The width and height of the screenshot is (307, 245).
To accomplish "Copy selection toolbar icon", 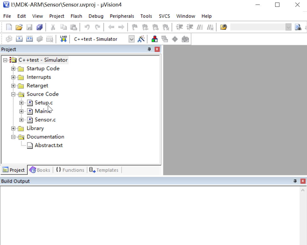I will [x=63, y=27].
